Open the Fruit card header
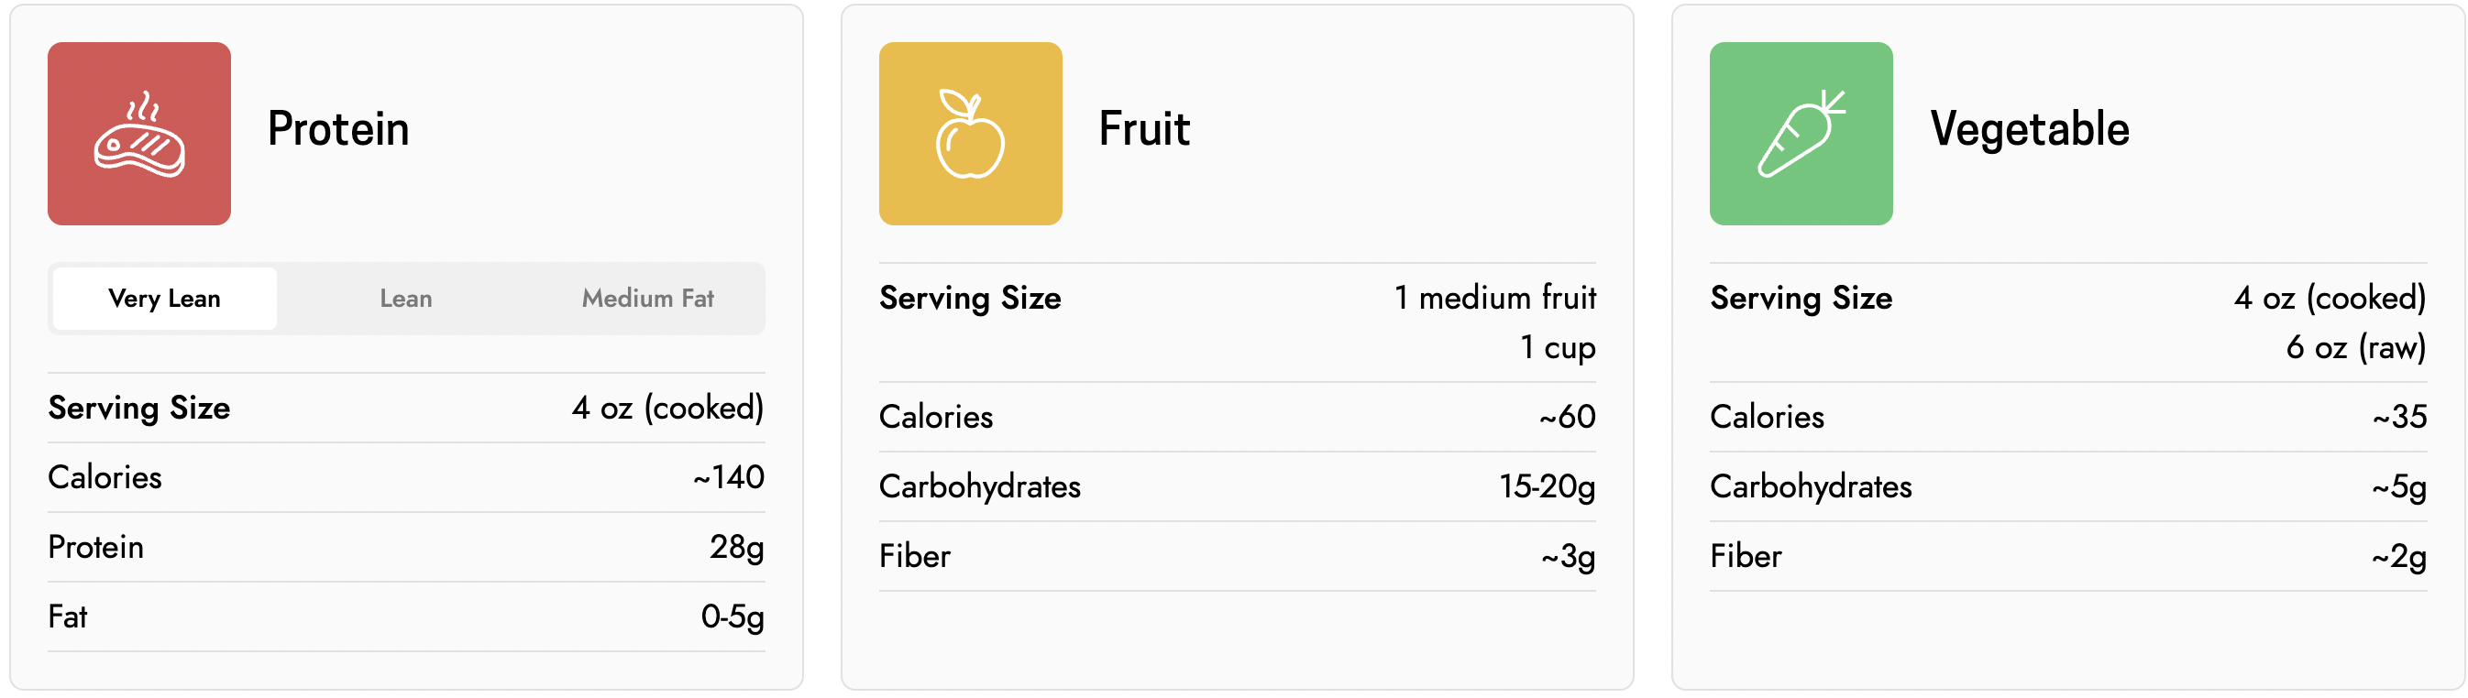 coord(1145,129)
